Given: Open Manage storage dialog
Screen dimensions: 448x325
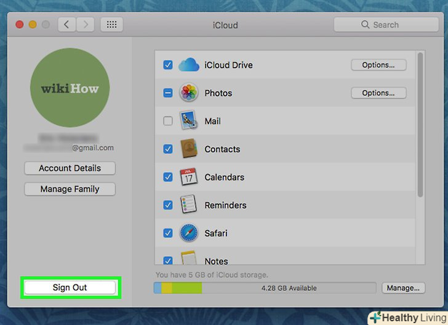Looking at the screenshot, I should click(x=403, y=288).
